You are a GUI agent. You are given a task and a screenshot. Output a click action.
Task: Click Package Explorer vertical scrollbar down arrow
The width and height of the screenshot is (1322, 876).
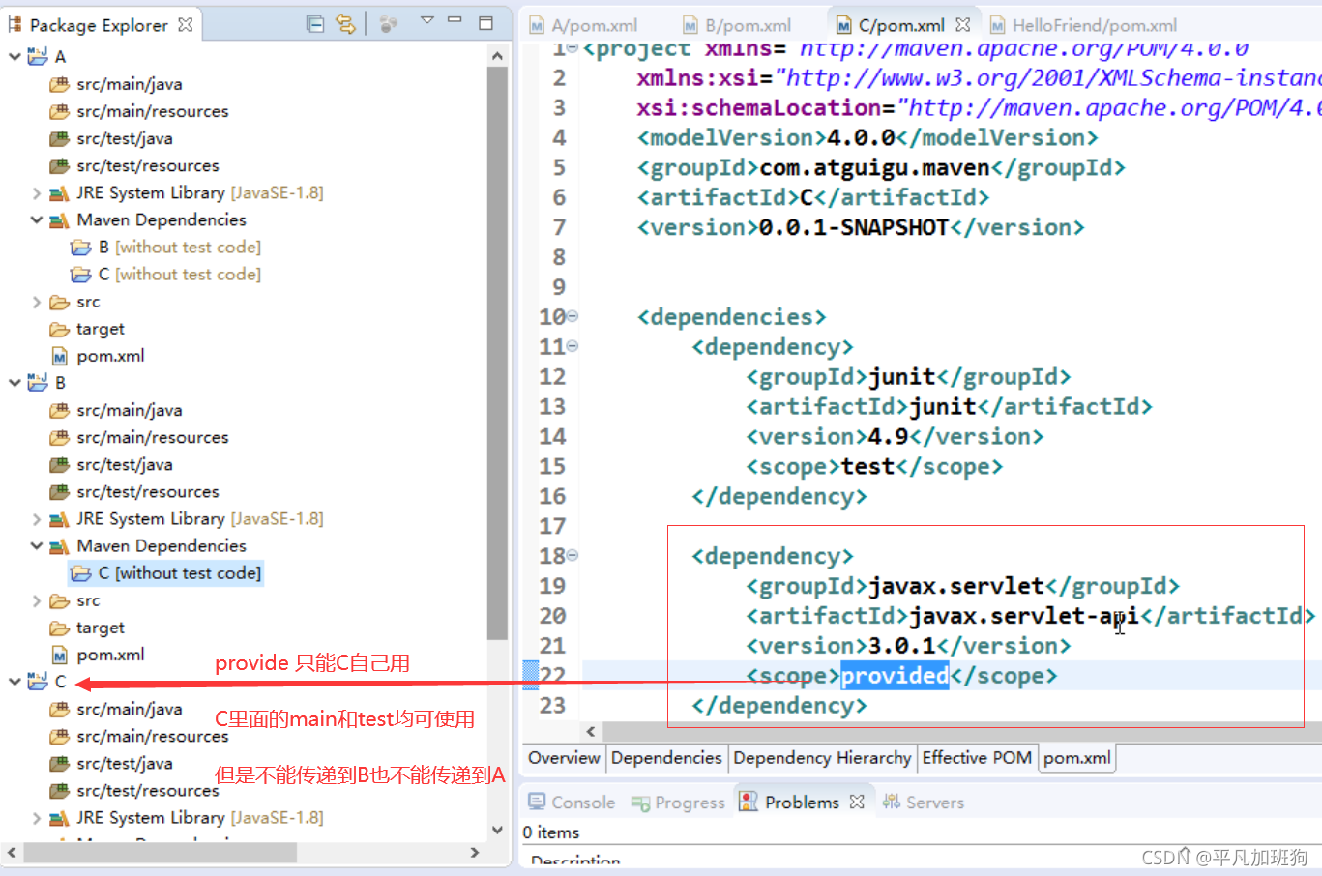point(497,830)
